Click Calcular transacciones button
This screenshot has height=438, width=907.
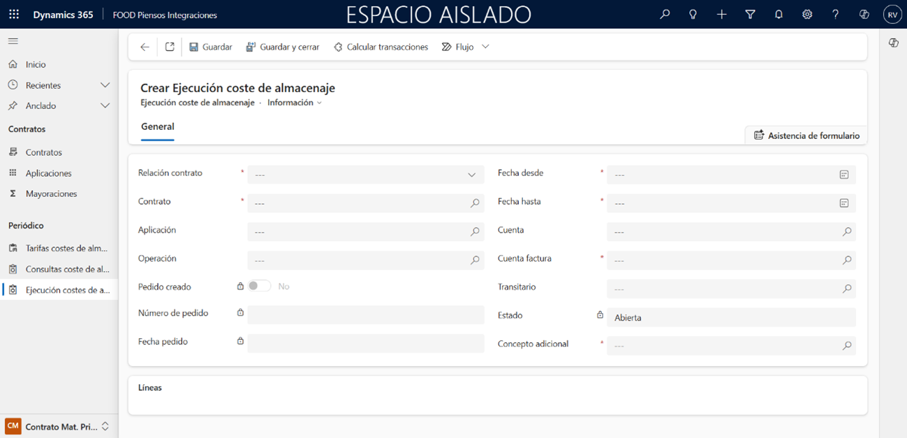point(381,47)
